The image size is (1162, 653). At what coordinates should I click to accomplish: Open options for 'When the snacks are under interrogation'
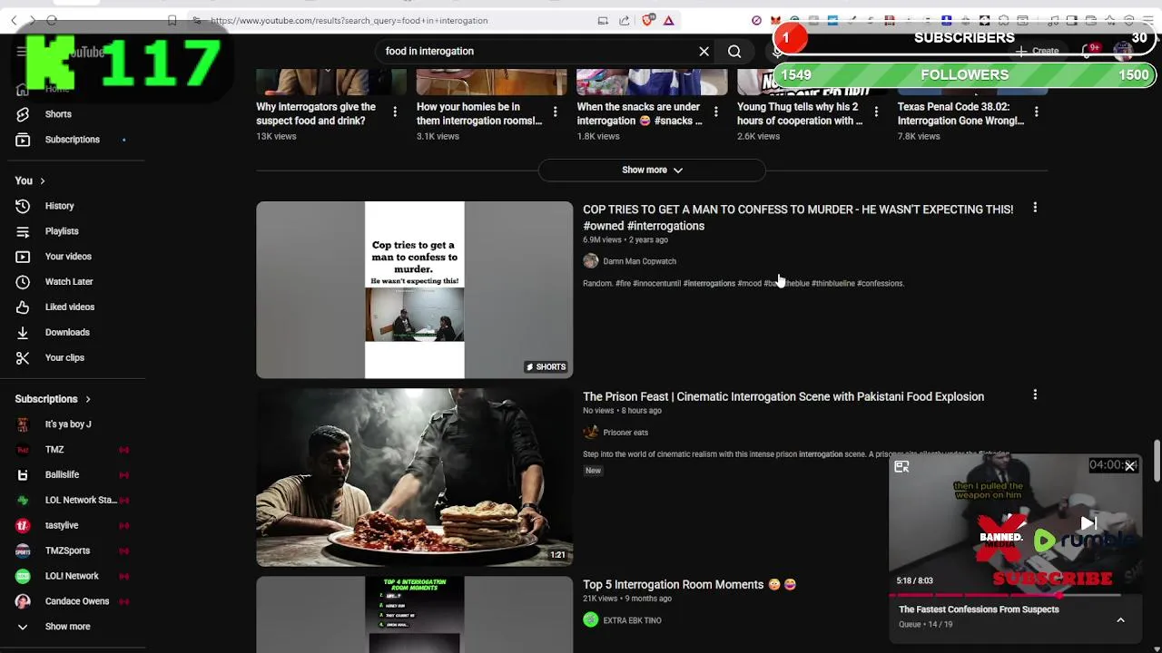click(x=715, y=112)
